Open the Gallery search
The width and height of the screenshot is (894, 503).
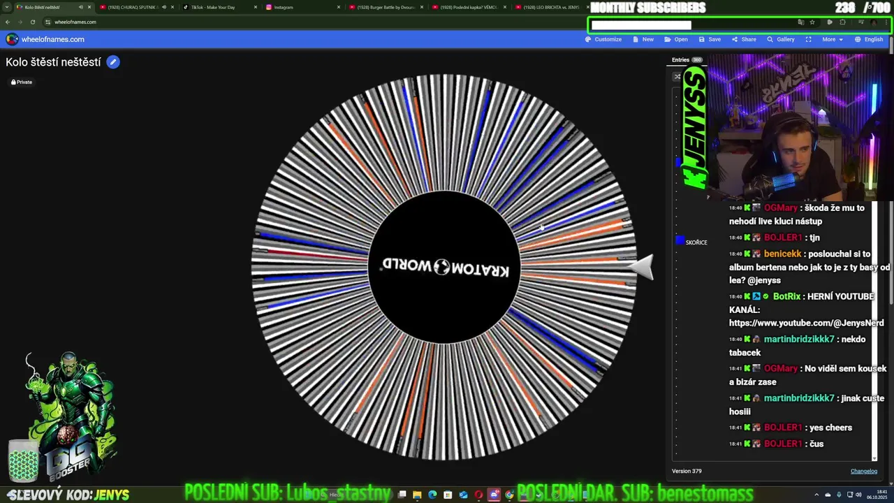(781, 39)
